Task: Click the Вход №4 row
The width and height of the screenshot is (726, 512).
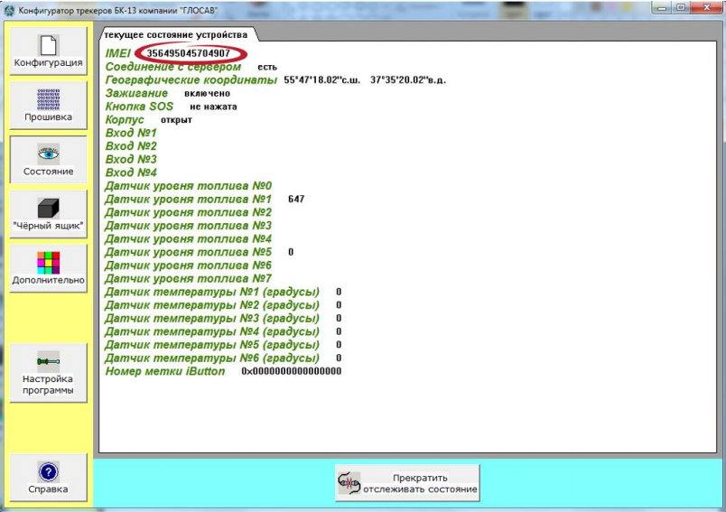Action: click(x=131, y=172)
